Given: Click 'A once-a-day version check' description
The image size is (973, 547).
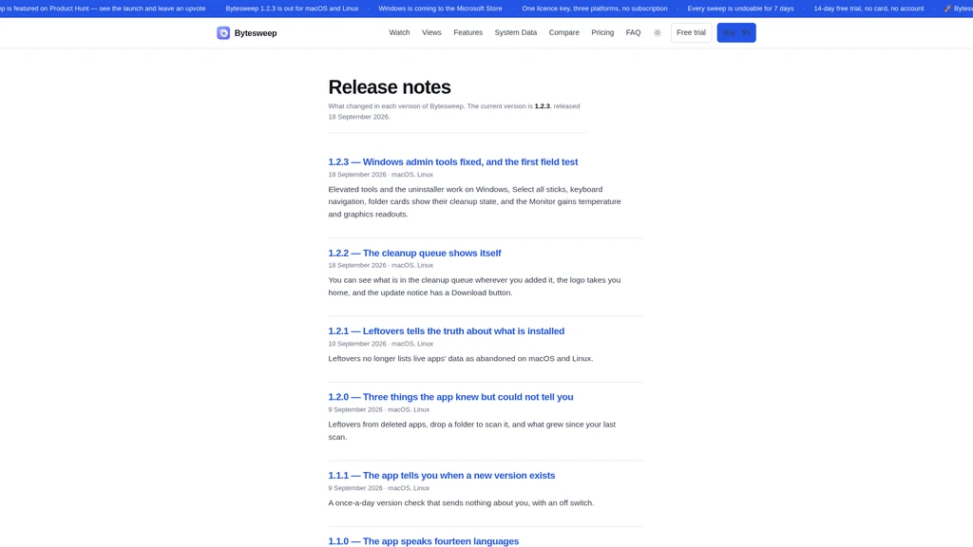Looking at the screenshot, I should (x=461, y=503).
